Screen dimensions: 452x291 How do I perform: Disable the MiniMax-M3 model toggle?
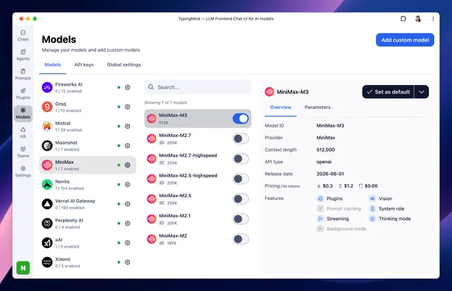coord(241,118)
